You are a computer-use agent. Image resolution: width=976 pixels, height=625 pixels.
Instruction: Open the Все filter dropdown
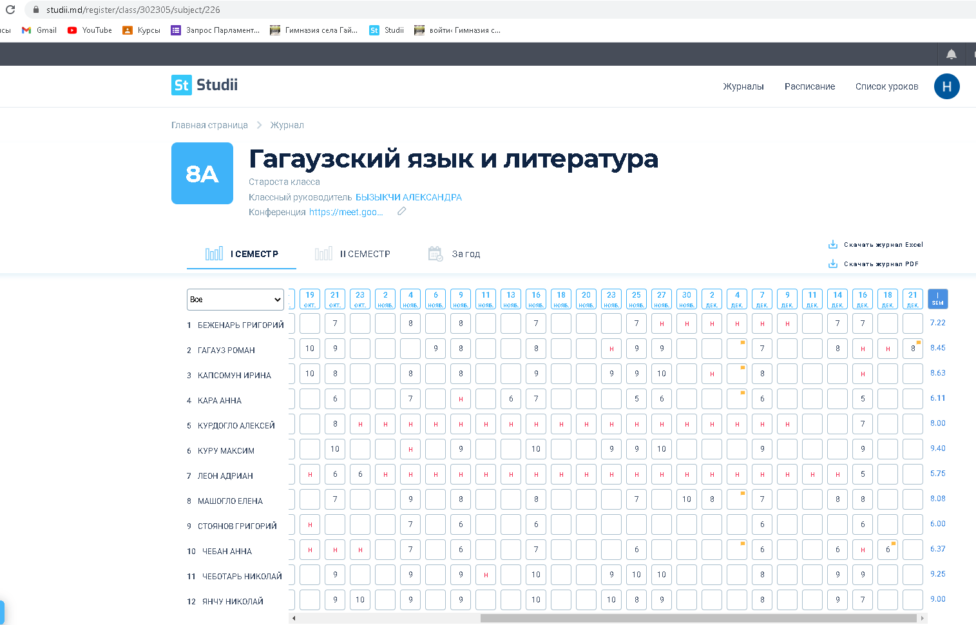235,300
